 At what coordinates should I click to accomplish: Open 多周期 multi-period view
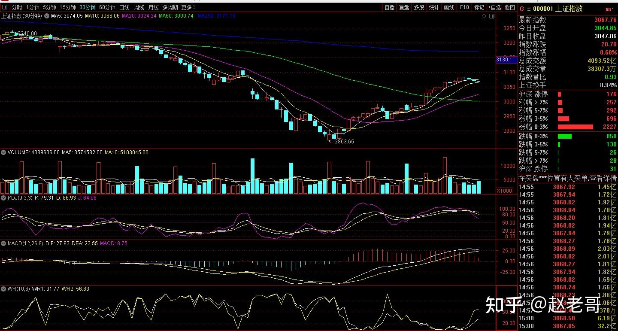(170, 7)
